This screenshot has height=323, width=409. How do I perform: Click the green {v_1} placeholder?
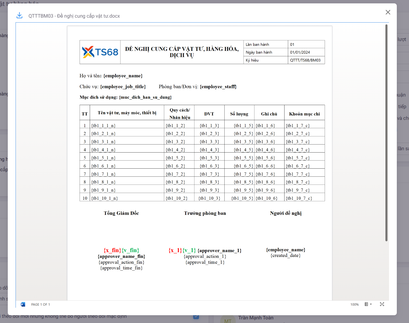click(x=189, y=250)
